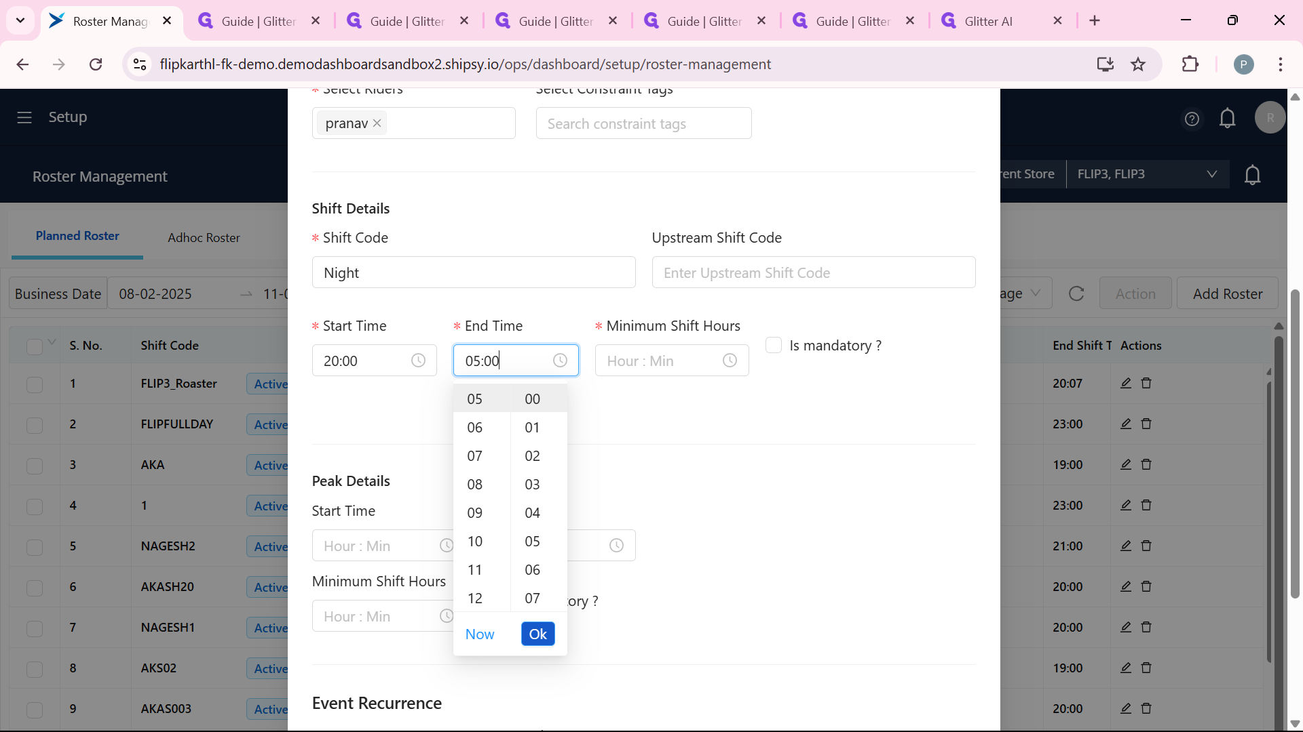Open Chrome extensions puzzle icon
The image size is (1303, 732).
[x=1190, y=64]
